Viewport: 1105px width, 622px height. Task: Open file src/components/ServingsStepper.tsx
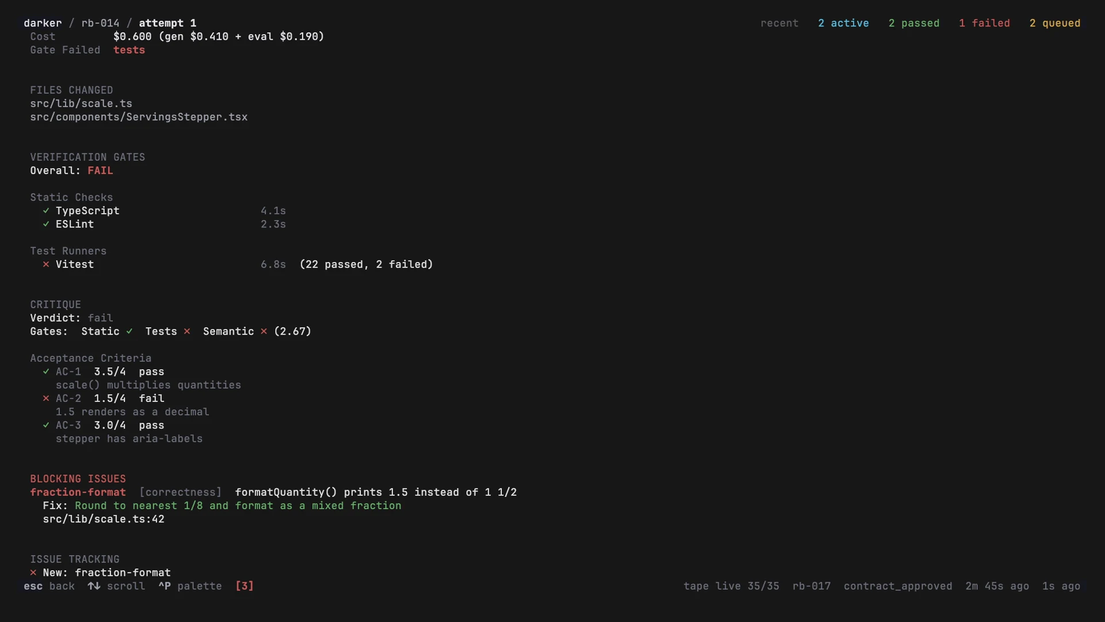point(139,117)
